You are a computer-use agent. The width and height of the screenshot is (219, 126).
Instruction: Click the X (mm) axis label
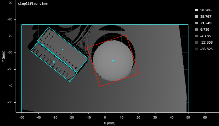tap(109, 123)
